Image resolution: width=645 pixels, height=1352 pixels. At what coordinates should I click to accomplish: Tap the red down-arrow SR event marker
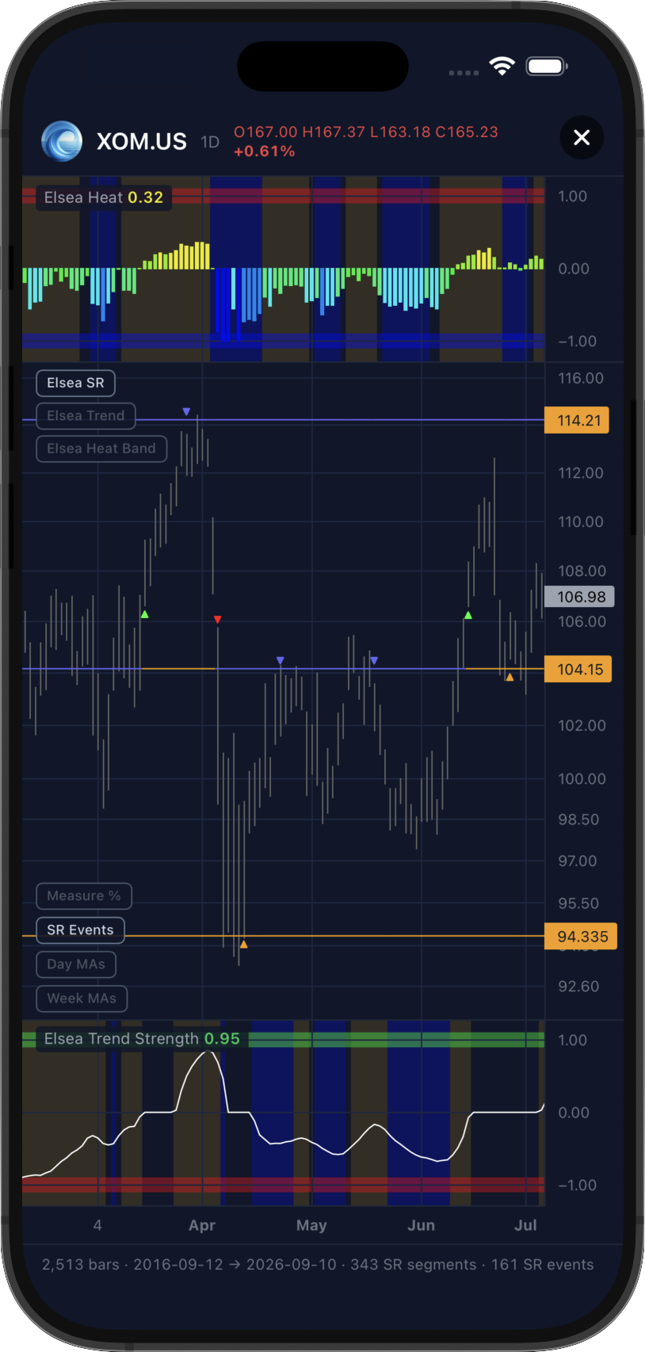[x=218, y=620]
